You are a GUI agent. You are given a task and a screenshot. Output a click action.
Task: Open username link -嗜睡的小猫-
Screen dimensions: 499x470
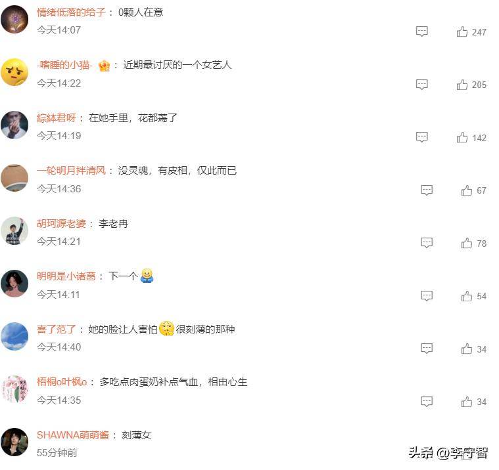tap(64, 65)
